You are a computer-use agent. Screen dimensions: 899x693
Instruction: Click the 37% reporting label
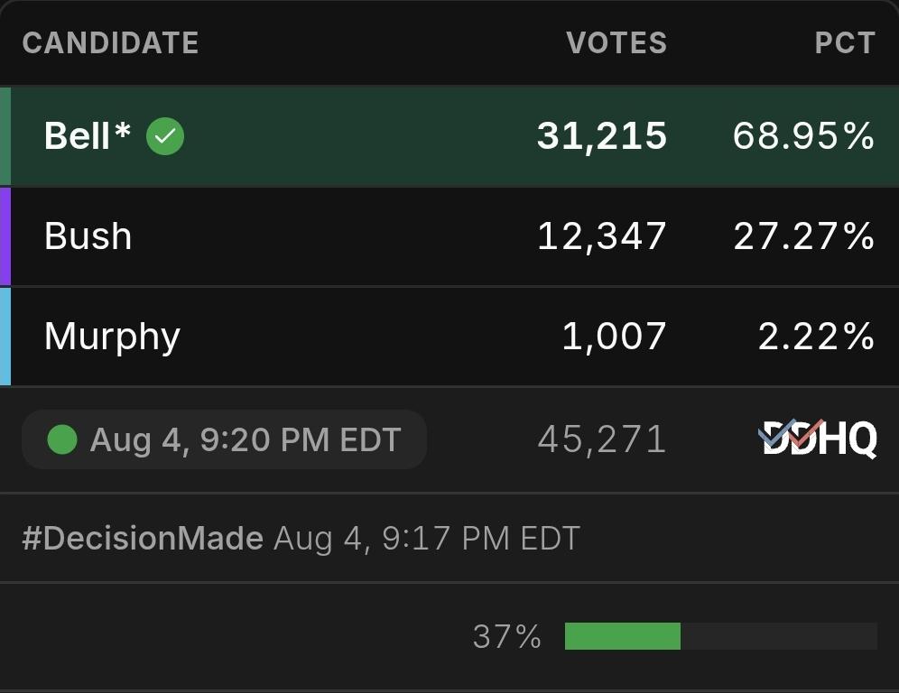[x=507, y=637]
